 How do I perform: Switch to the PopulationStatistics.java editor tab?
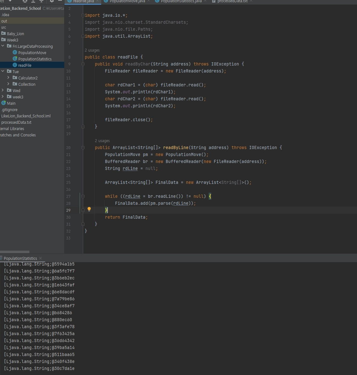(x=181, y=1)
